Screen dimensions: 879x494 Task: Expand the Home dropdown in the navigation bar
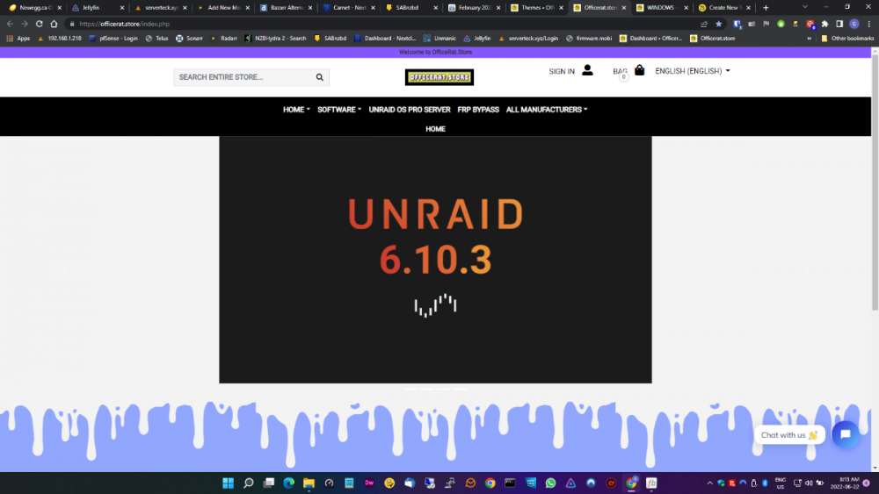[x=296, y=110]
